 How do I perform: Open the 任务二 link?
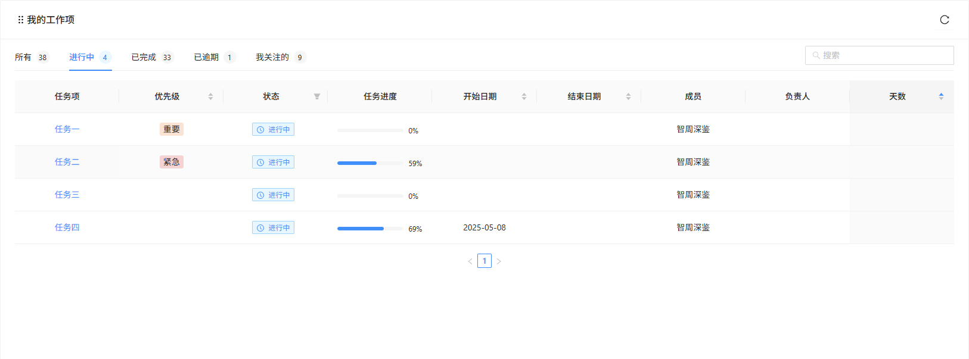67,162
